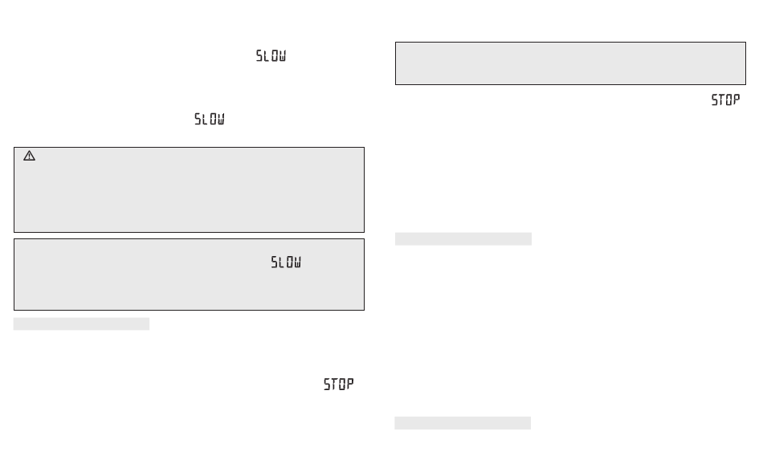Click the topmost SLOW display indicator
This screenshot has width=763, height=476.
[271, 56]
